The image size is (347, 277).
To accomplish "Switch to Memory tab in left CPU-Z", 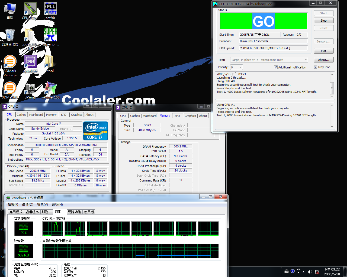I will [51, 115].
